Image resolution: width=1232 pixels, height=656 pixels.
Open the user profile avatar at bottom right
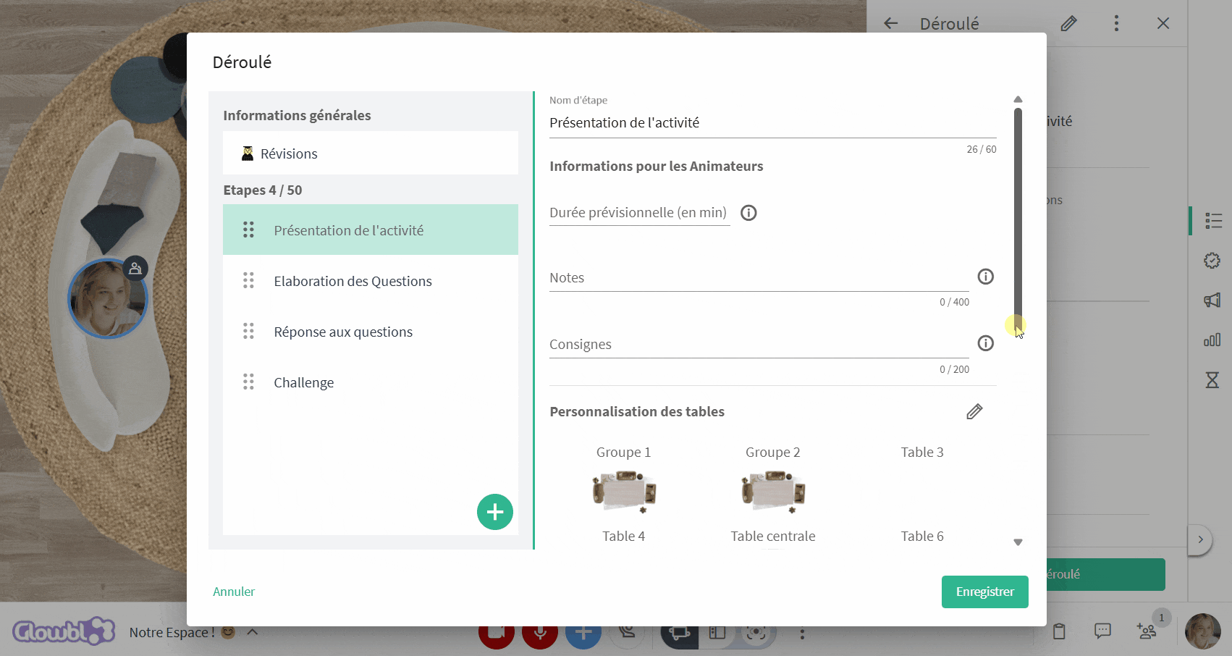[x=1202, y=631]
